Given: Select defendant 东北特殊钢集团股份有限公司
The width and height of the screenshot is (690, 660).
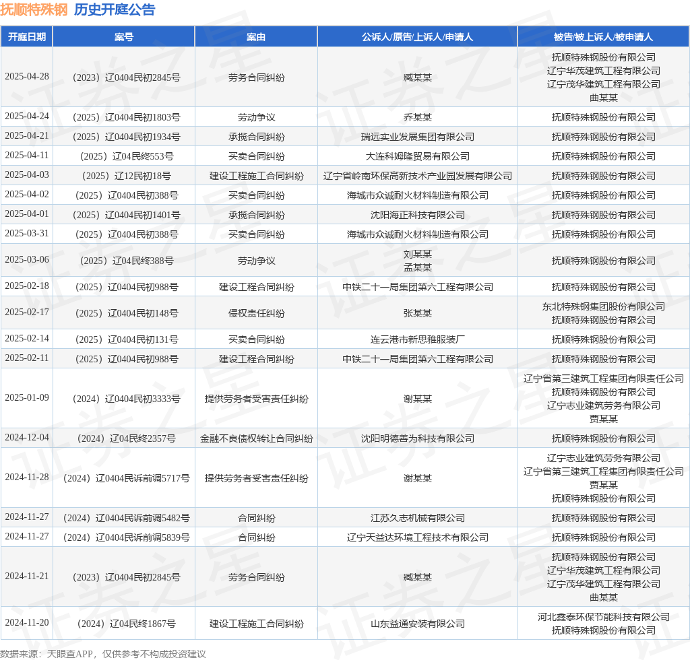Looking at the screenshot, I should pos(603,306).
